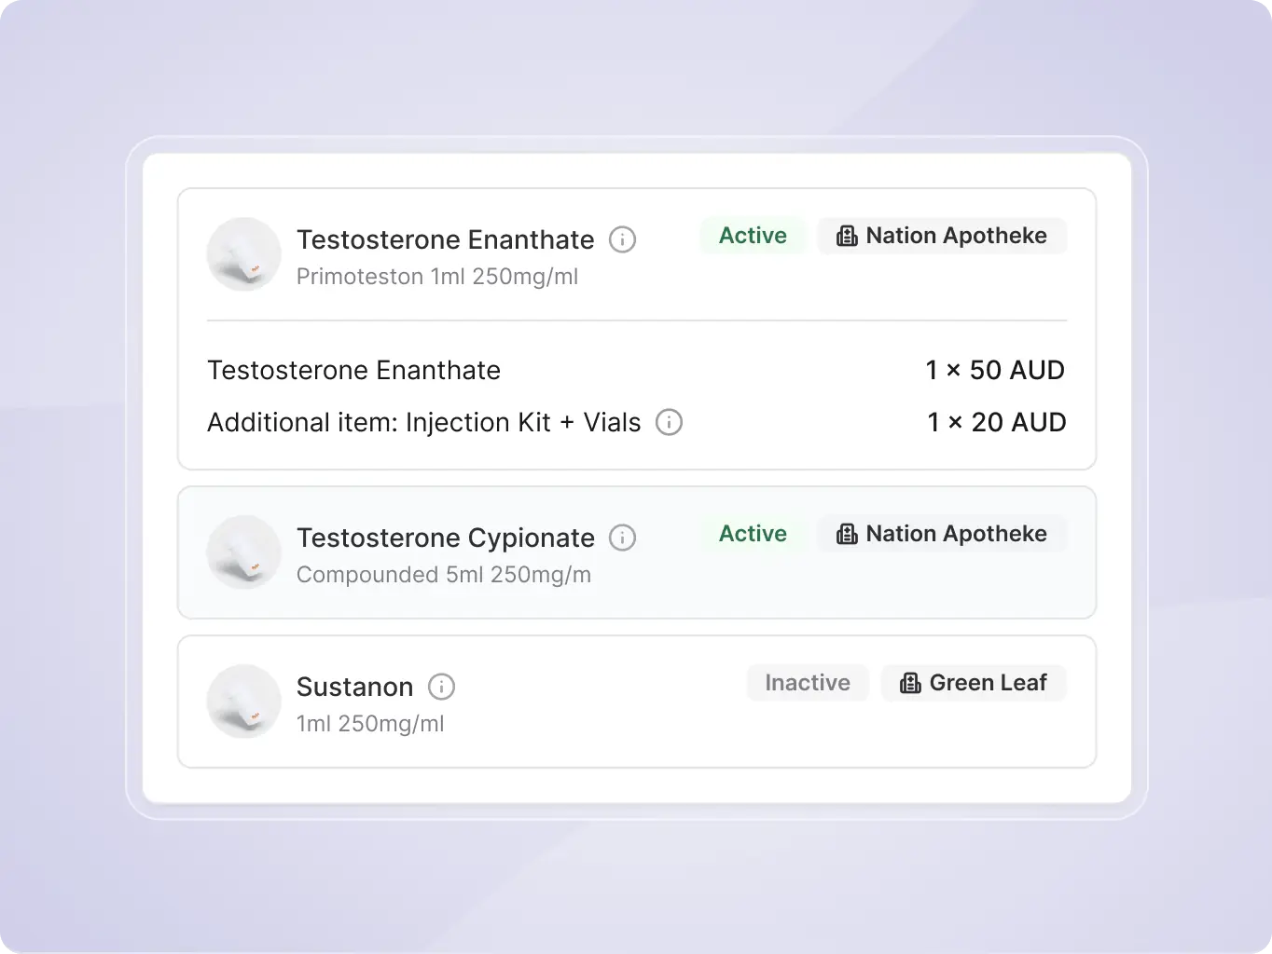
Task: Open Testosterone Enanthate product thumbnail
Action: pyautogui.click(x=244, y=255)
